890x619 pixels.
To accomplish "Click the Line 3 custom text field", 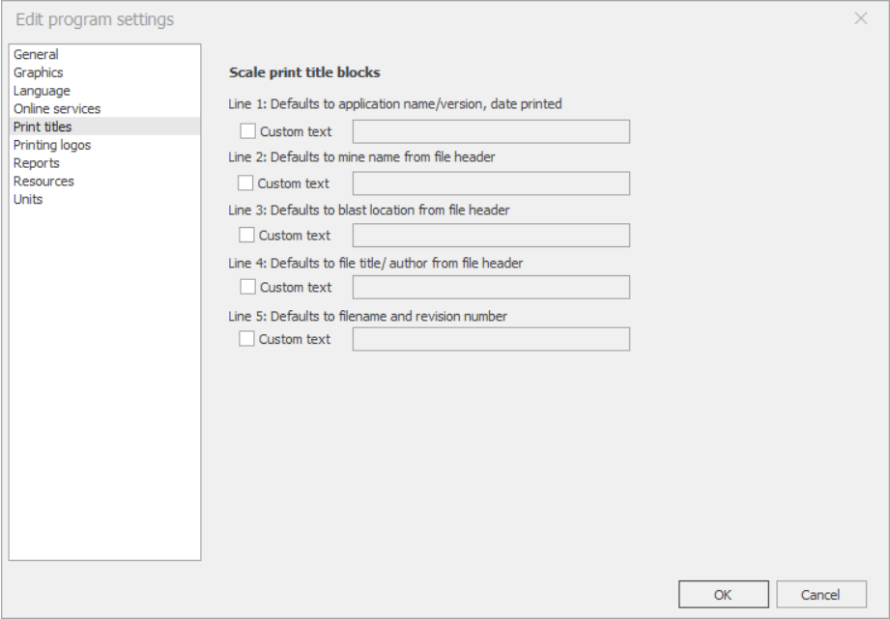I will tap(491, 235).
